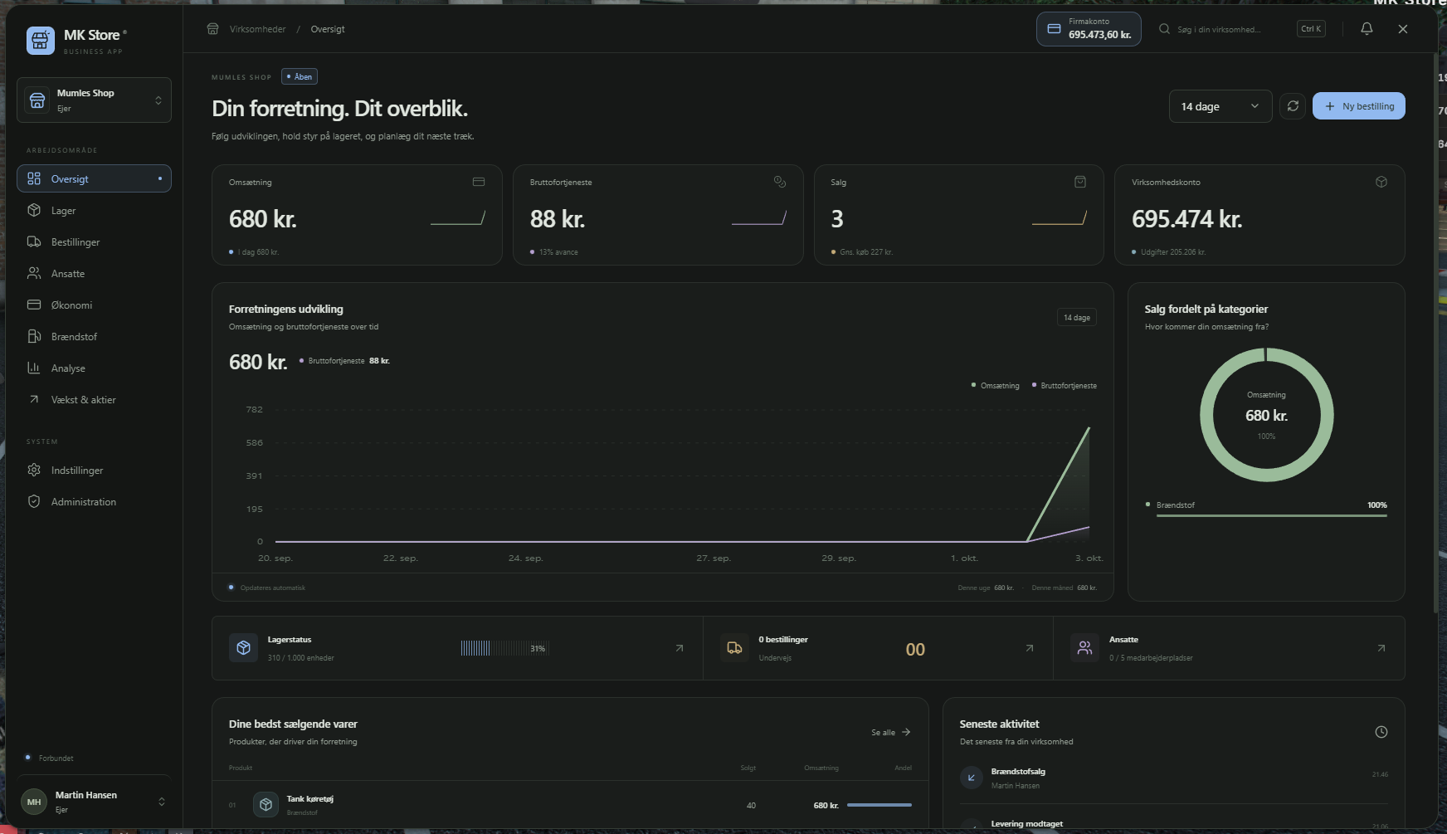This screenshot has width=1447, height=834.
Task: Select Brændstof in the sidebar
Action: click(94, 337)
